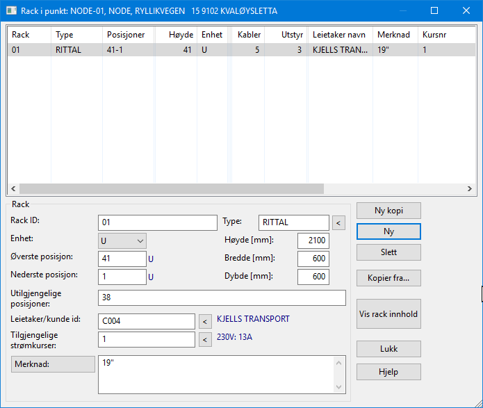Click the Ny kopi button
This screenshot has width=483, height=408.
pos(388,211)
